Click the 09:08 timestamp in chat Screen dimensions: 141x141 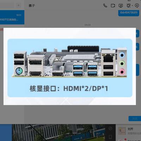click(x=87, y=25)
